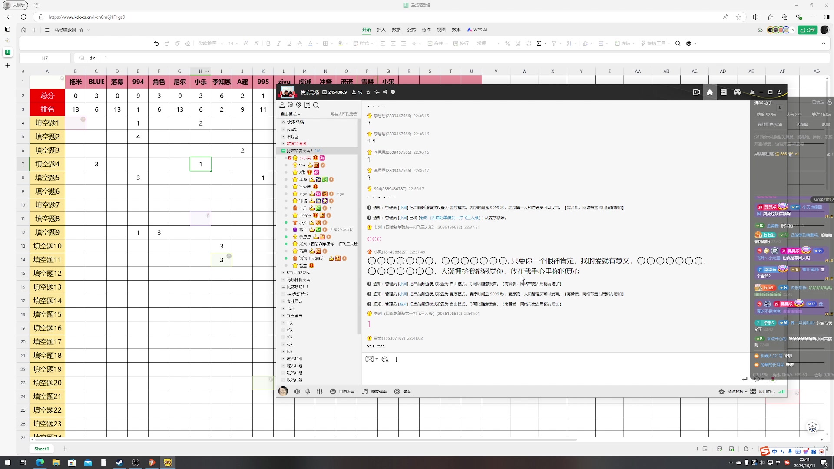This screenshot has width=834, height=469.
Task: Click the clear format eraser icon
Action: pyautogui.click(x=188, y=43)
